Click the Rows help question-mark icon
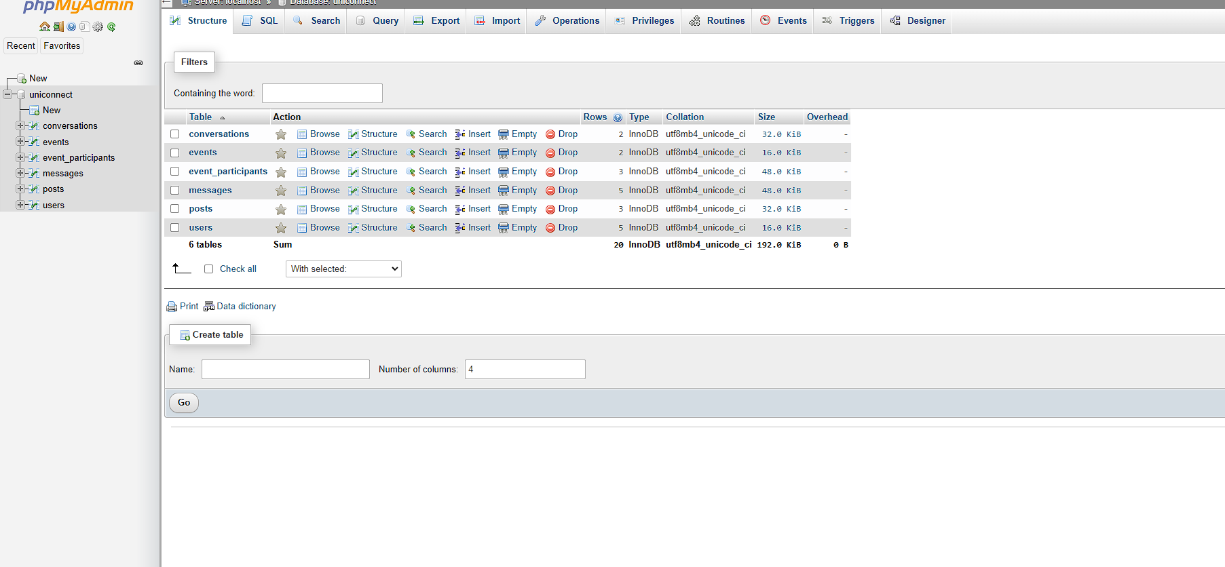 (618, 117)
